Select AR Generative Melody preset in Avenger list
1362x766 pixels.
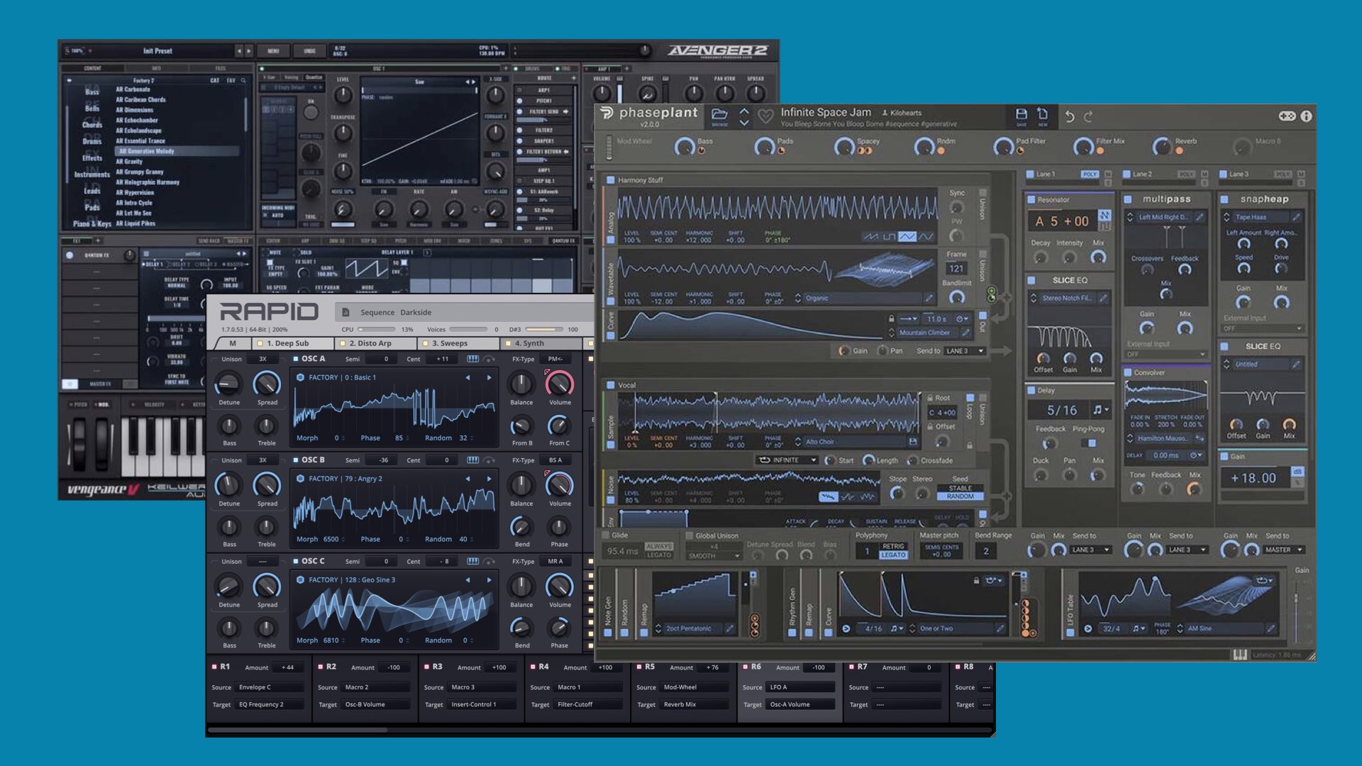(146, 151)
